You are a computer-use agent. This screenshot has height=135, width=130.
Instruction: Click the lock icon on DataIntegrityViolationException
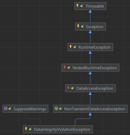30,129
